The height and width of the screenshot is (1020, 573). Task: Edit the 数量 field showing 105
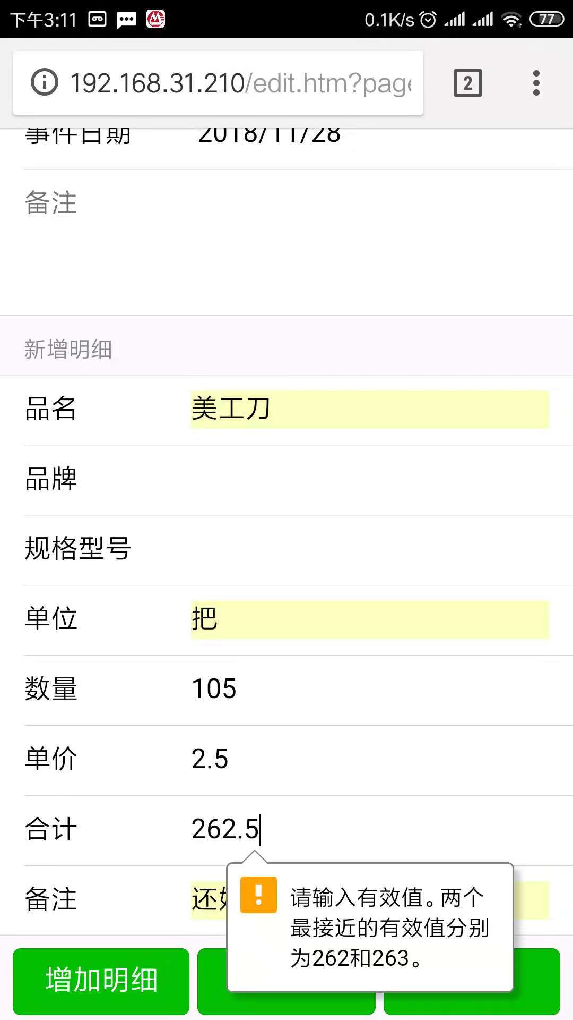click(x=370, y=689)
